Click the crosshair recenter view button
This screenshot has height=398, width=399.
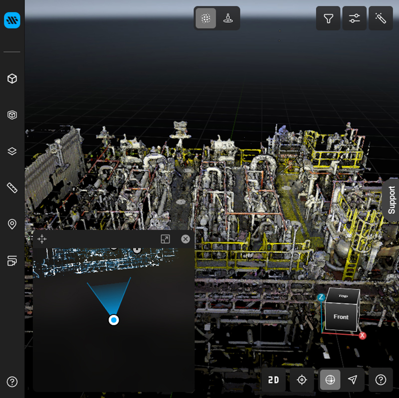coord(302,380)
